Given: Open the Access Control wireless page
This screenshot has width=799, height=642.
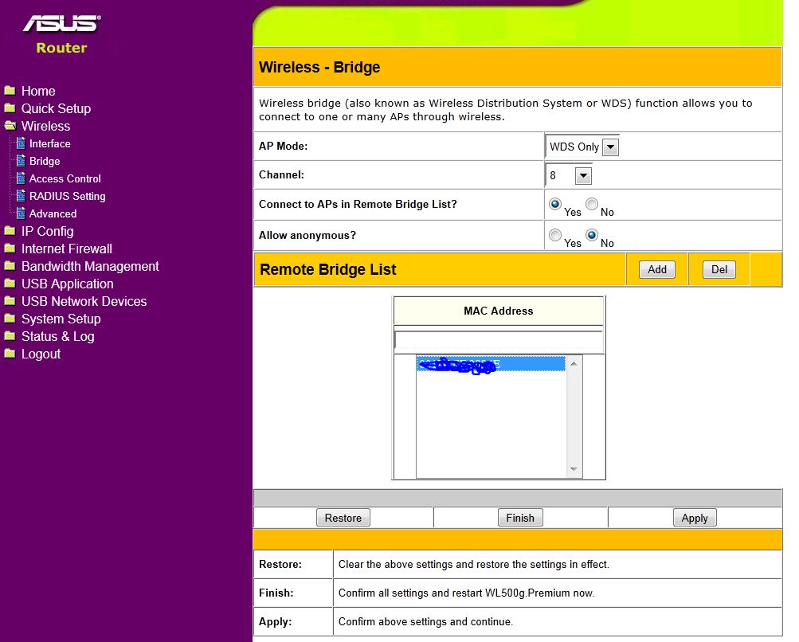Looking at the screenshot, I should [65, 178].
